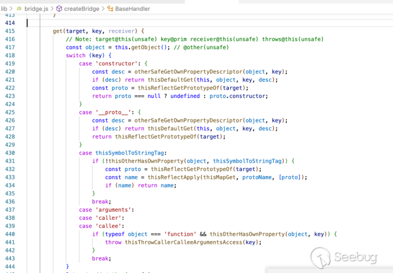Click the grayed 'receiver' parameter

(x=122, y=31)
